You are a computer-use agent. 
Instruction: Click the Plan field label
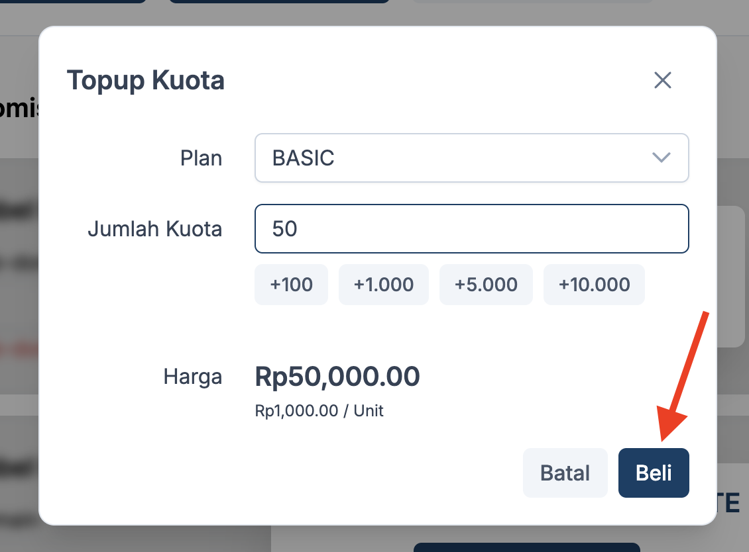pyautogui.click(x=201, y=159)
